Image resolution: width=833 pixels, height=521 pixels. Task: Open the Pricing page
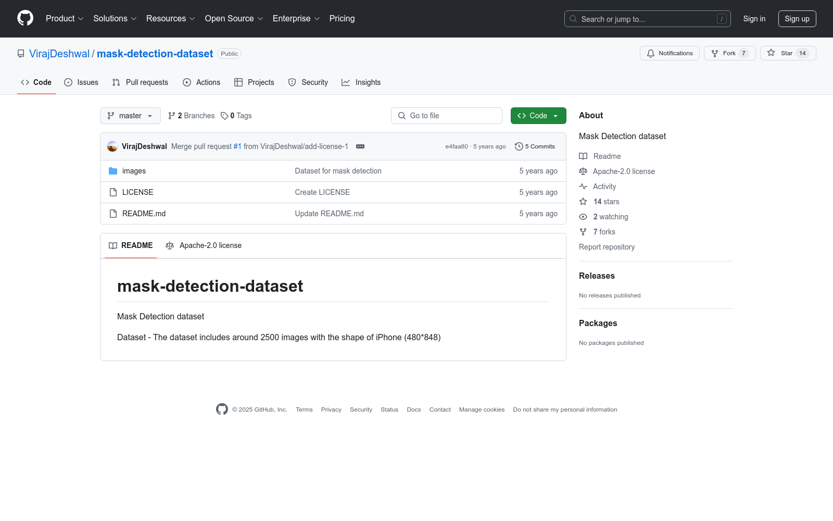pyautogui.click(x=342, y=19)
